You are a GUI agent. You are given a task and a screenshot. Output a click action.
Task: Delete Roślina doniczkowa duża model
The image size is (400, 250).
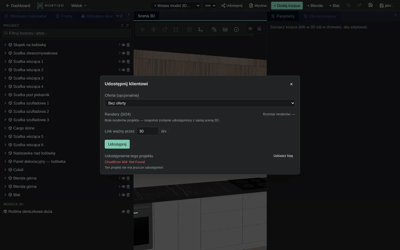click(128, 211)
